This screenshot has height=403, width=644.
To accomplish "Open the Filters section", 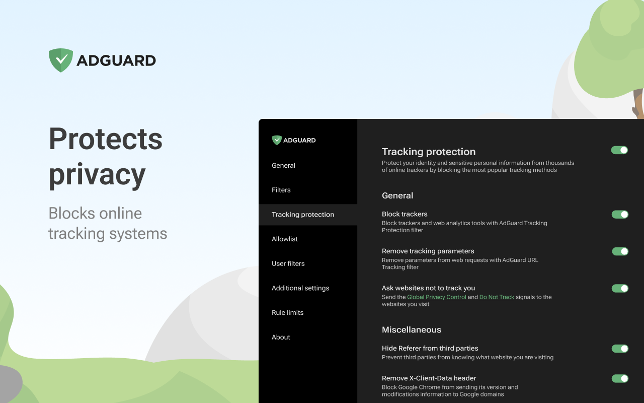I will coord(281,190).
